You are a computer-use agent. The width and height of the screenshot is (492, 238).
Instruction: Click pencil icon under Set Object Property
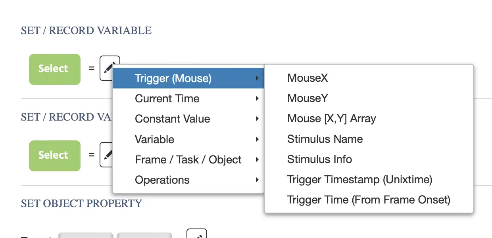coord(197,235)
